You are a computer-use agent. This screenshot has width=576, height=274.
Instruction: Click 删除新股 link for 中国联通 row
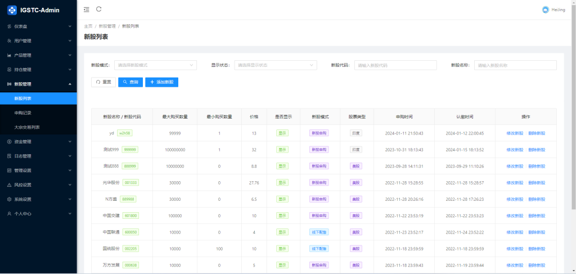537,232
